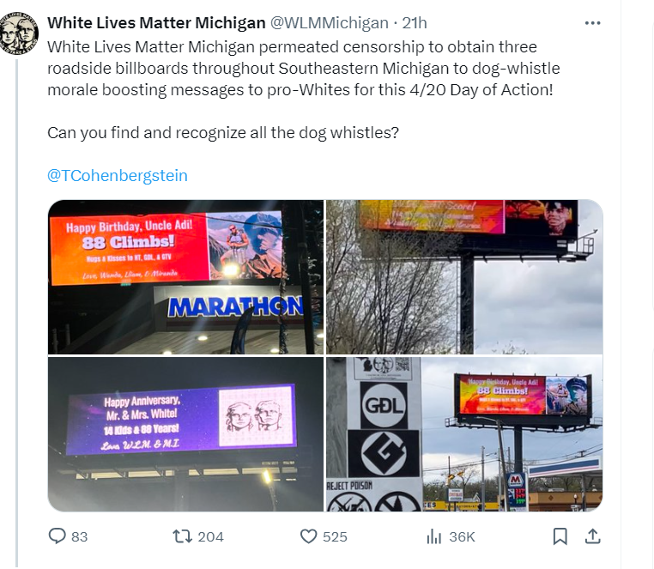Open the bottom-left purple billboard image

pos(185,434)
